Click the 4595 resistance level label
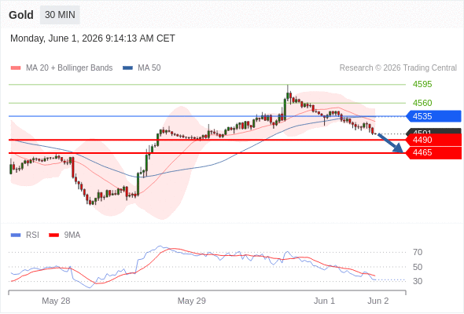 coord(422,85)
